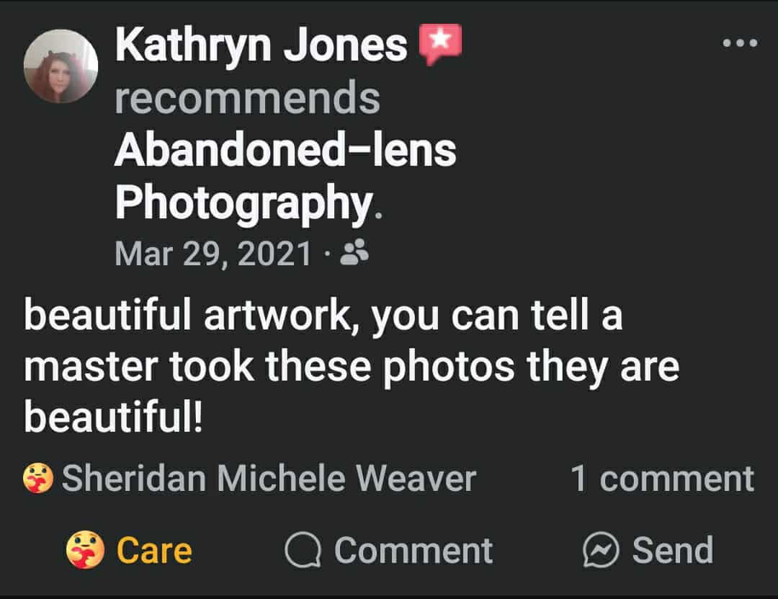
Task: Open Kathryn Jones's profile by name
Action: 260,45
